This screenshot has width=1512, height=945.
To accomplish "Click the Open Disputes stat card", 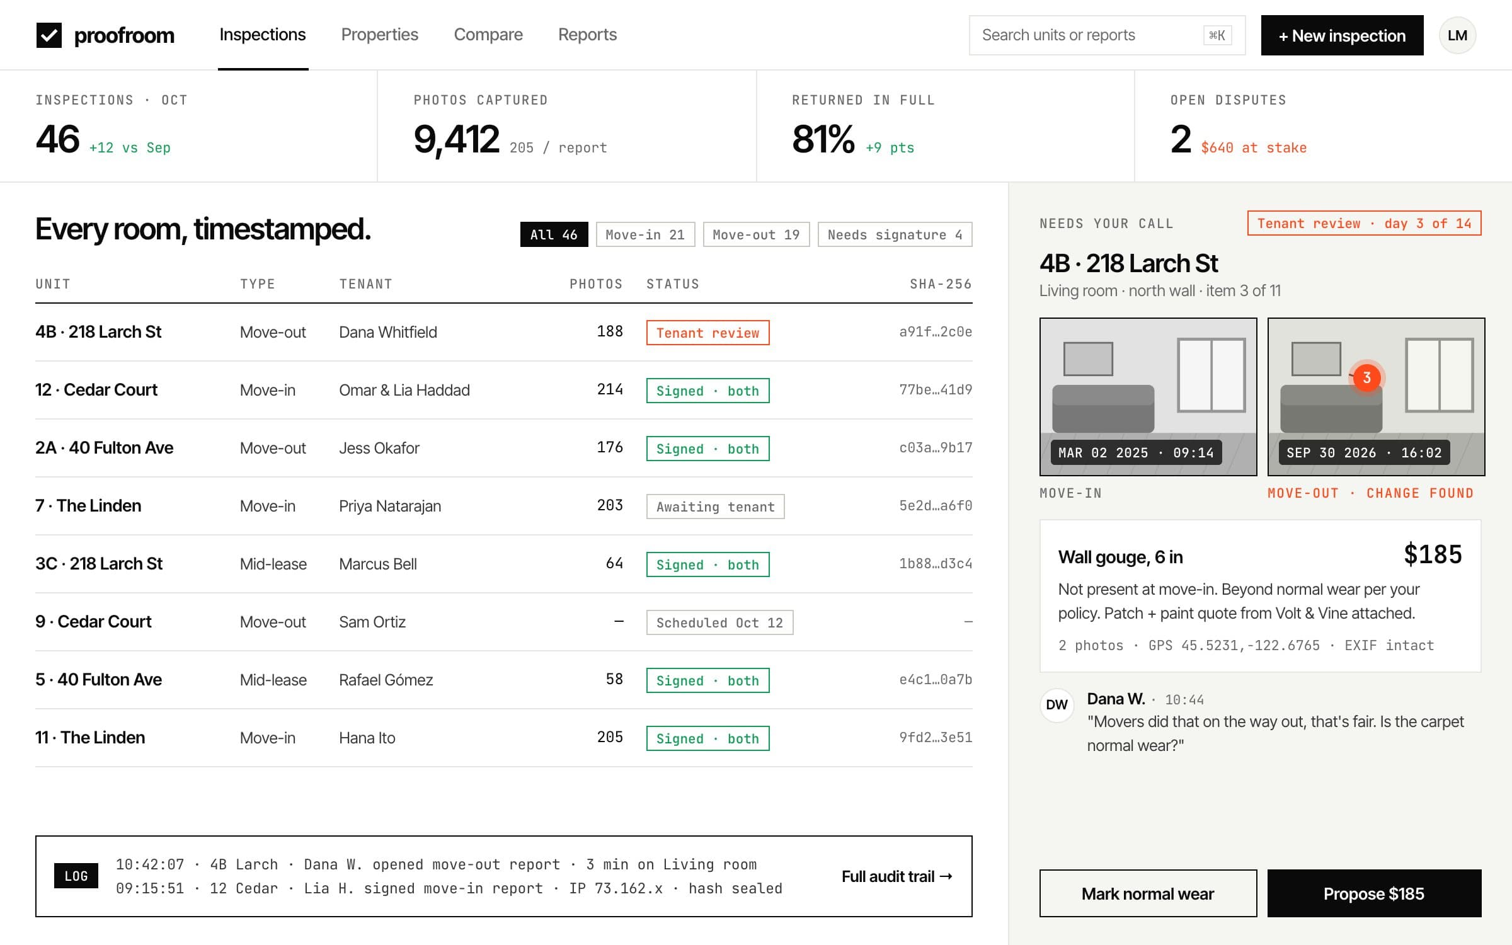I will 1323,126.
